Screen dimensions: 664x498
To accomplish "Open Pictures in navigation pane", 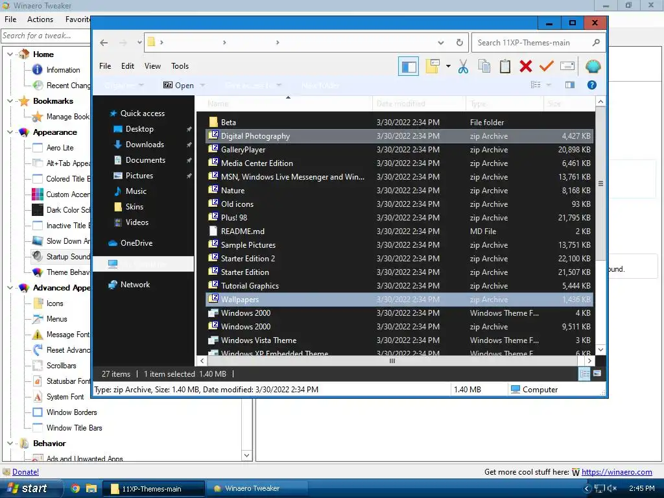I will click(139, 175).
